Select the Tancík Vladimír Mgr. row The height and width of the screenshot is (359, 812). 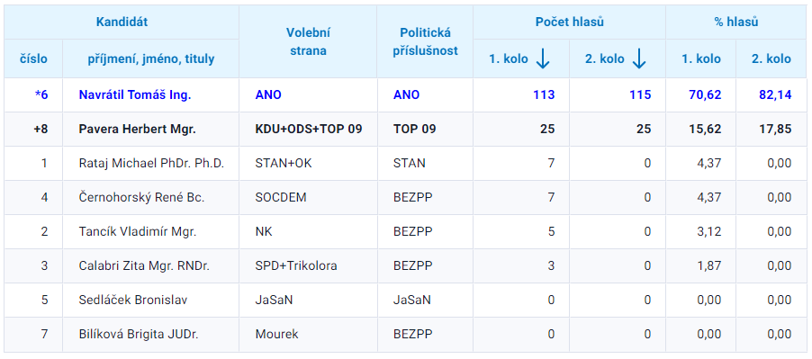(x=406, y=232)
